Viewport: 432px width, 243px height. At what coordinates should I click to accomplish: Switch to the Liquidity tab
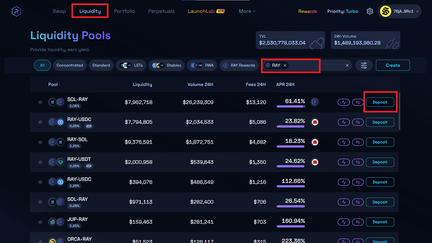pos(90,11)
